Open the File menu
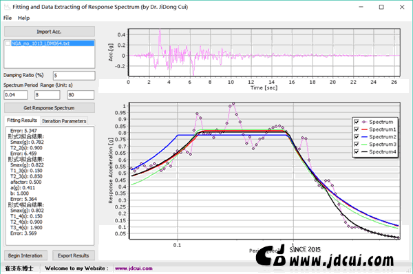 click(8, 18)
